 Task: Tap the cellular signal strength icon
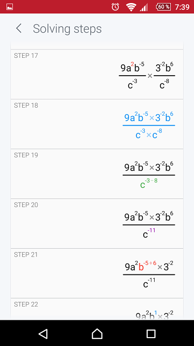point(144,7)
